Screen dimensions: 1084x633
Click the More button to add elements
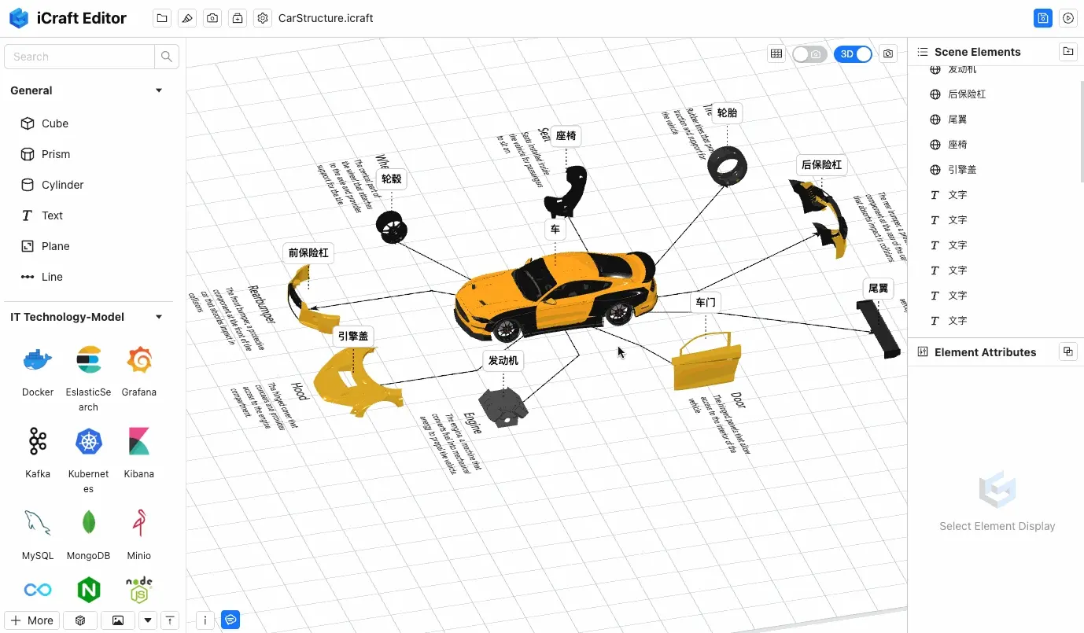click(x=31, y=620)
